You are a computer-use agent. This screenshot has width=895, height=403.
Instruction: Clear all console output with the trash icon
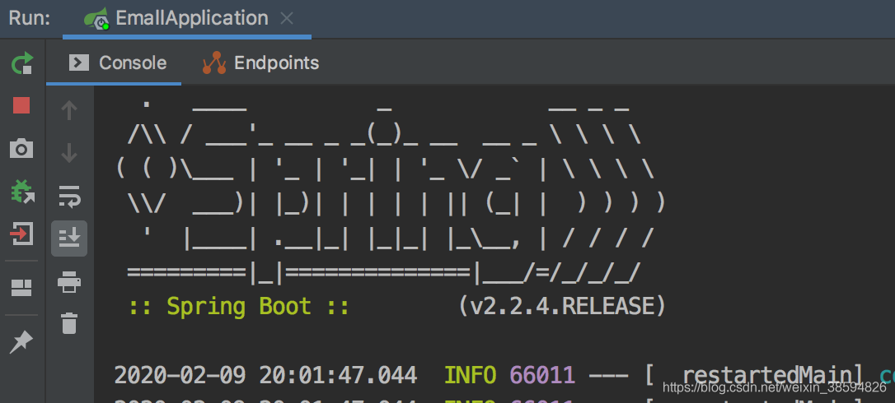[69, 323]
